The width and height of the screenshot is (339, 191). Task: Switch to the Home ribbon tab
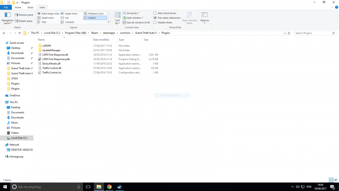pyautogui.click(x=18, y=7)
